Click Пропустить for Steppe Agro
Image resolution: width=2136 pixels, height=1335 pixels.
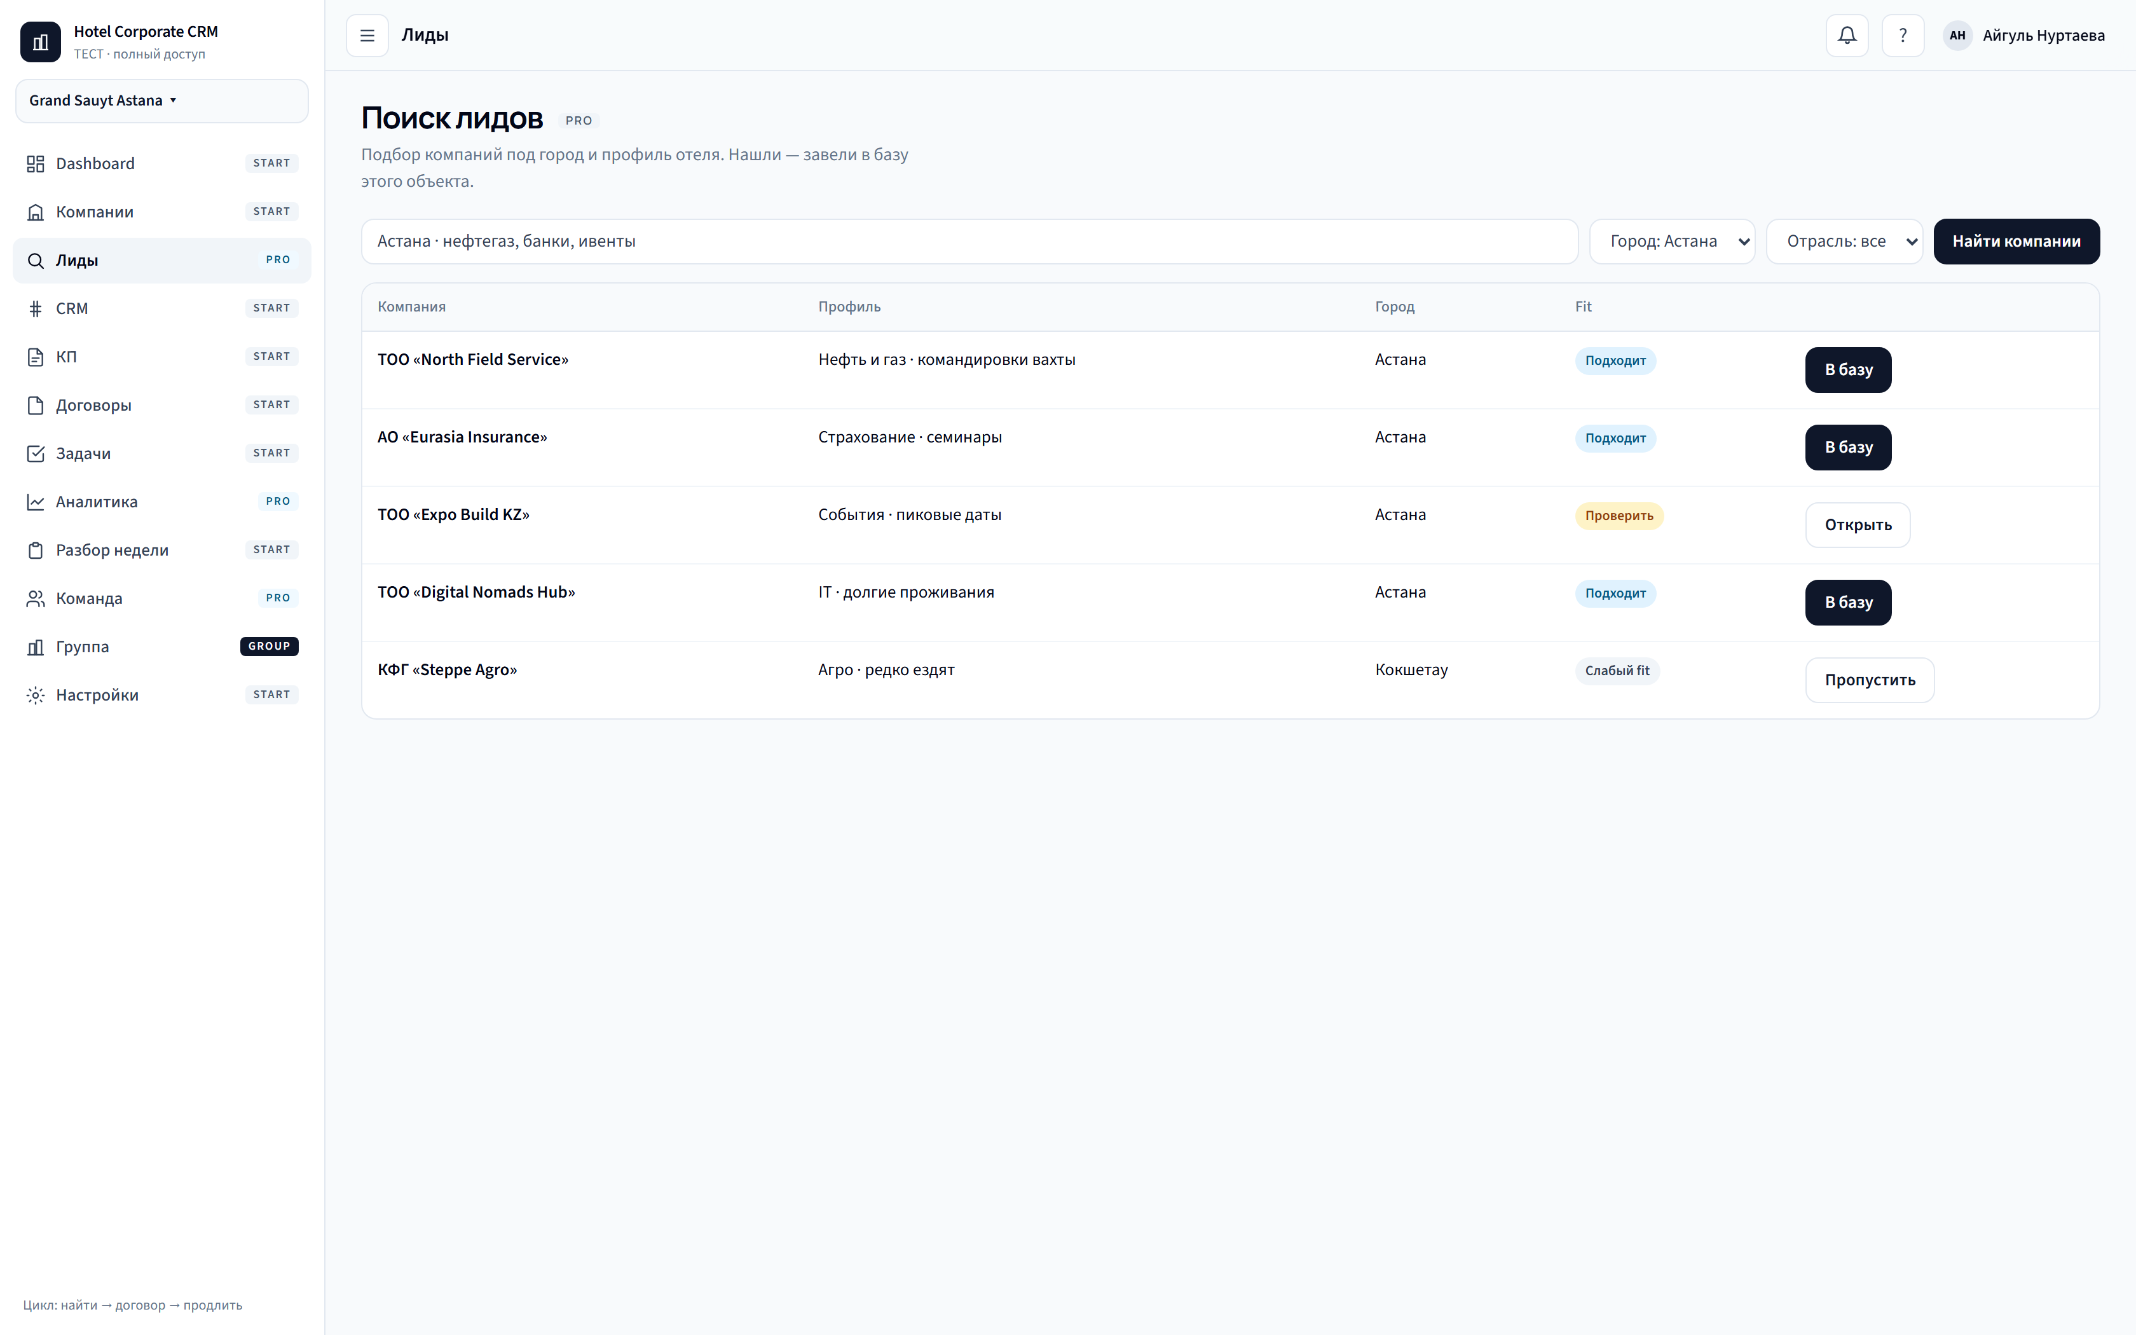coord(1870,680)
